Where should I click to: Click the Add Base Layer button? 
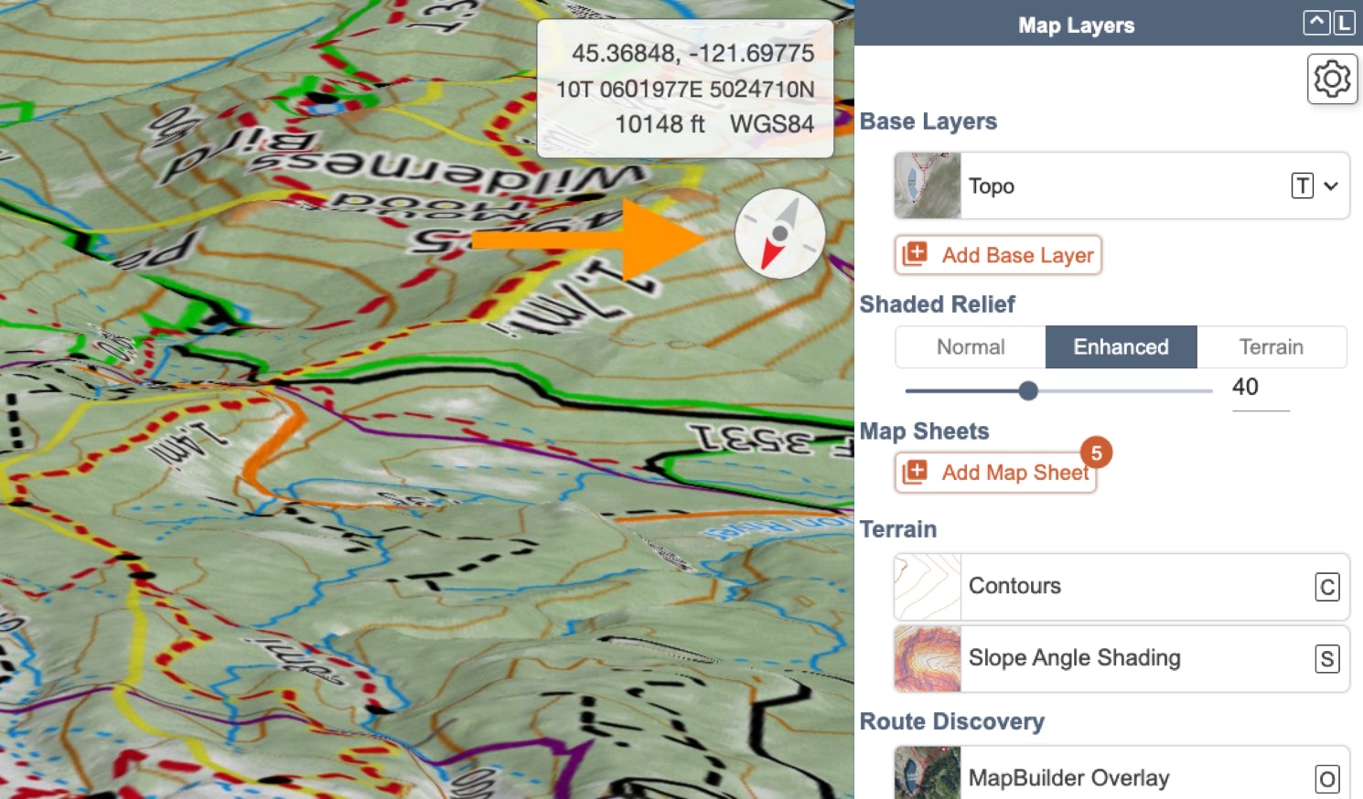point(997,255)
